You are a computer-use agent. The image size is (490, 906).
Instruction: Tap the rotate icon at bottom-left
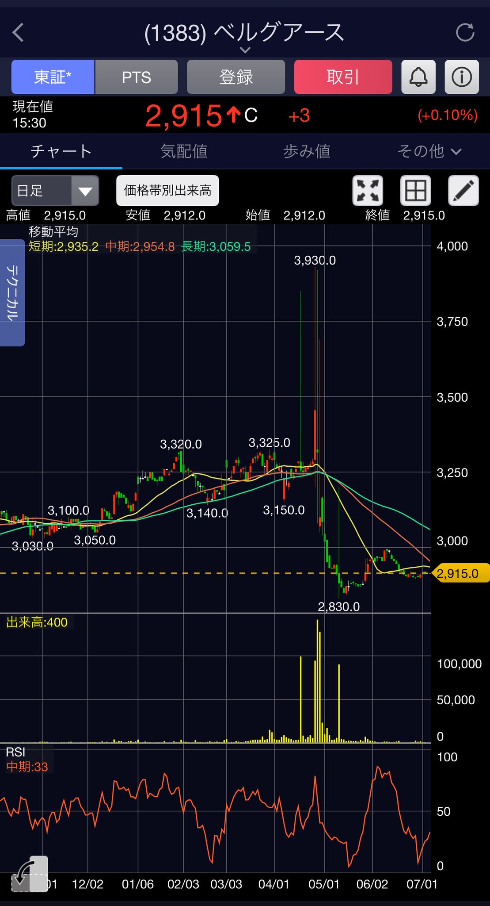tap(29, 874)
